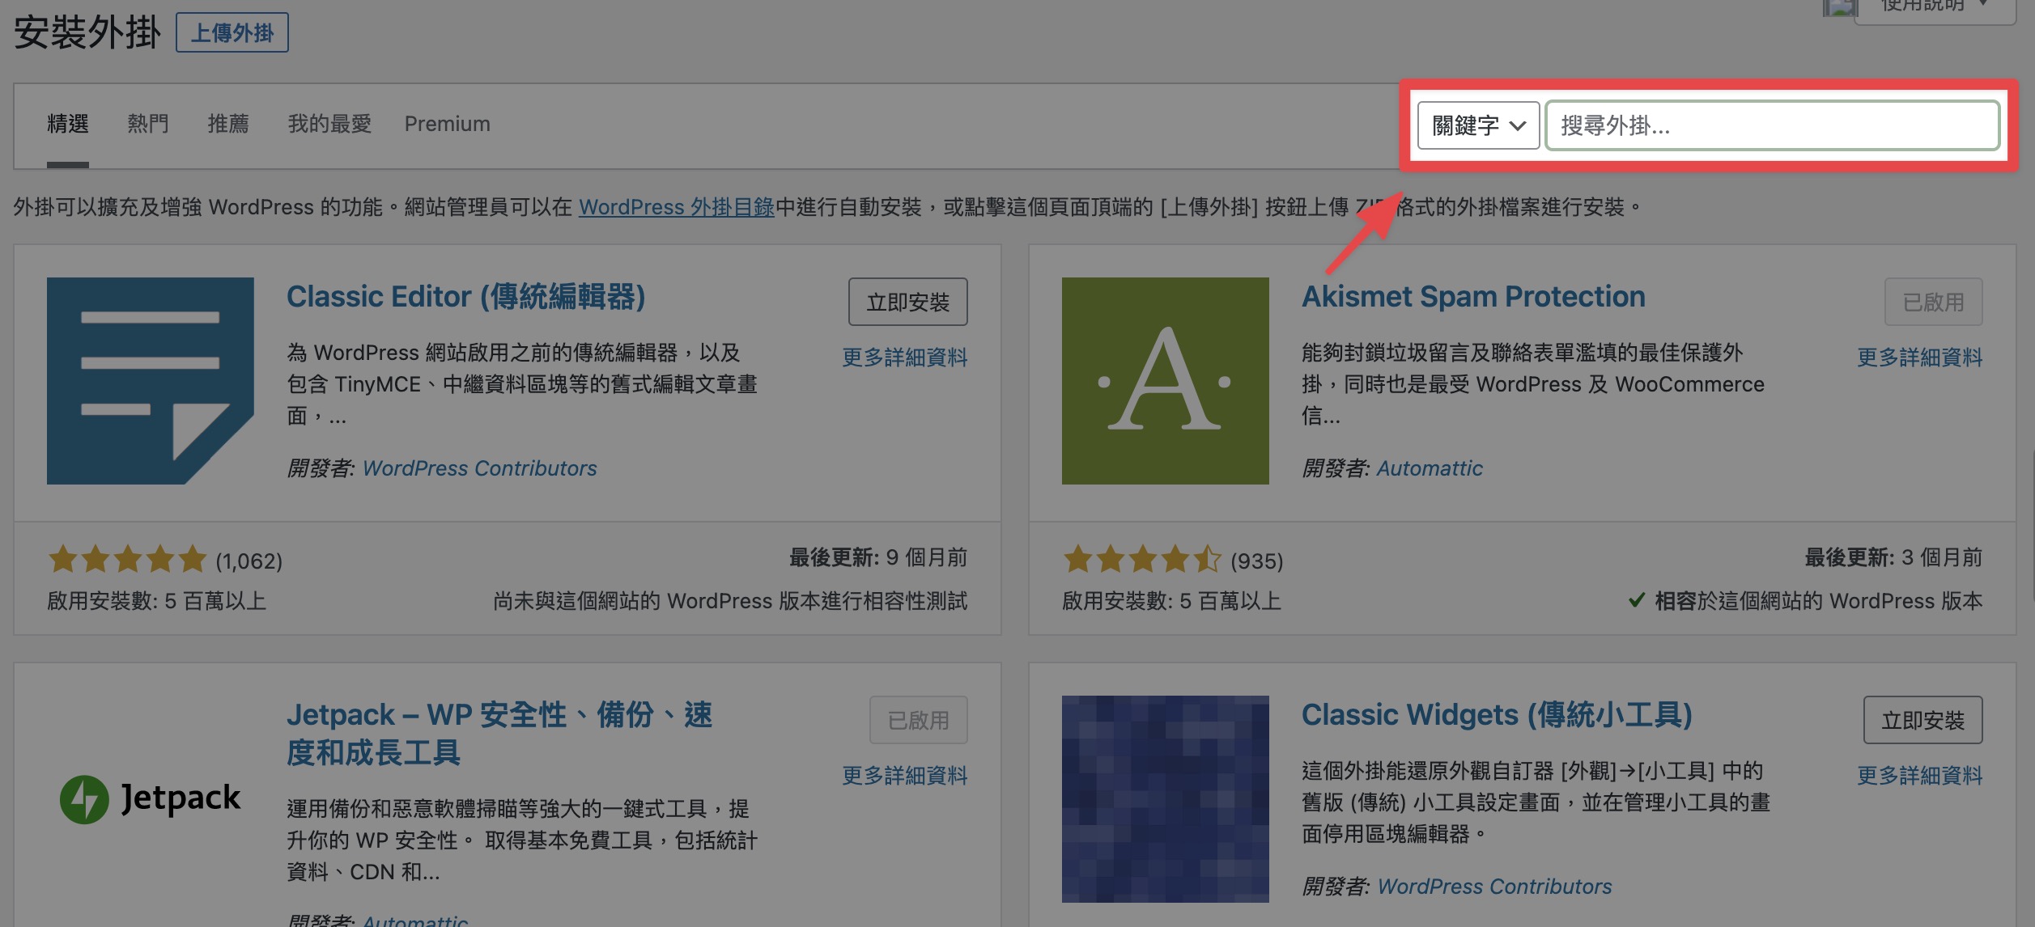Open 更多詳細資料 for Jetpack

[905, 776]
